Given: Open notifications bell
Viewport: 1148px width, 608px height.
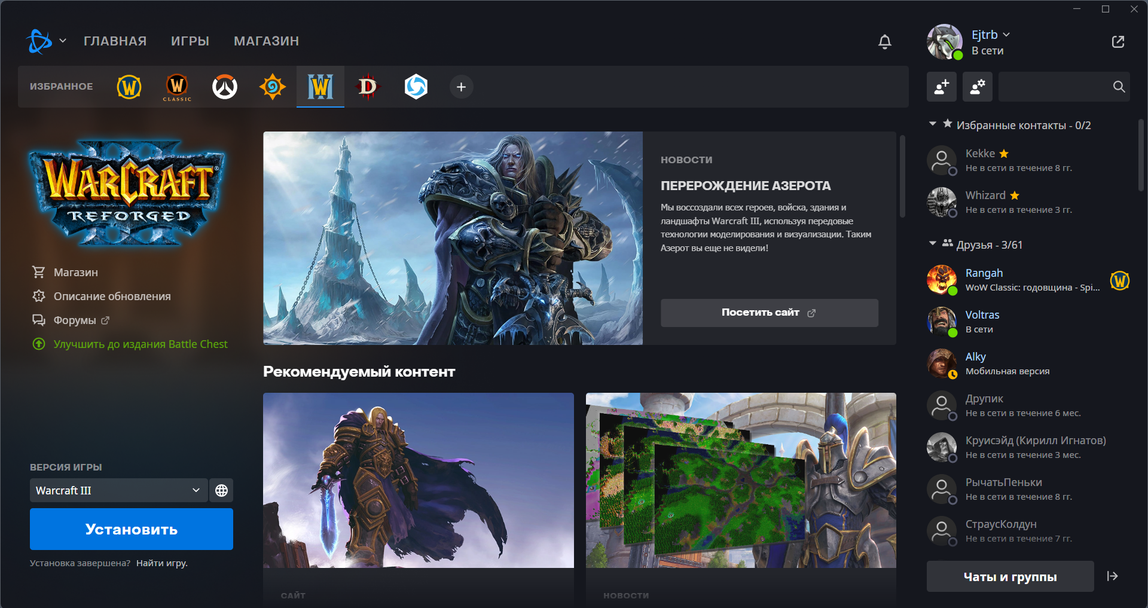Looking at the screenshot, I should point(885,42).
